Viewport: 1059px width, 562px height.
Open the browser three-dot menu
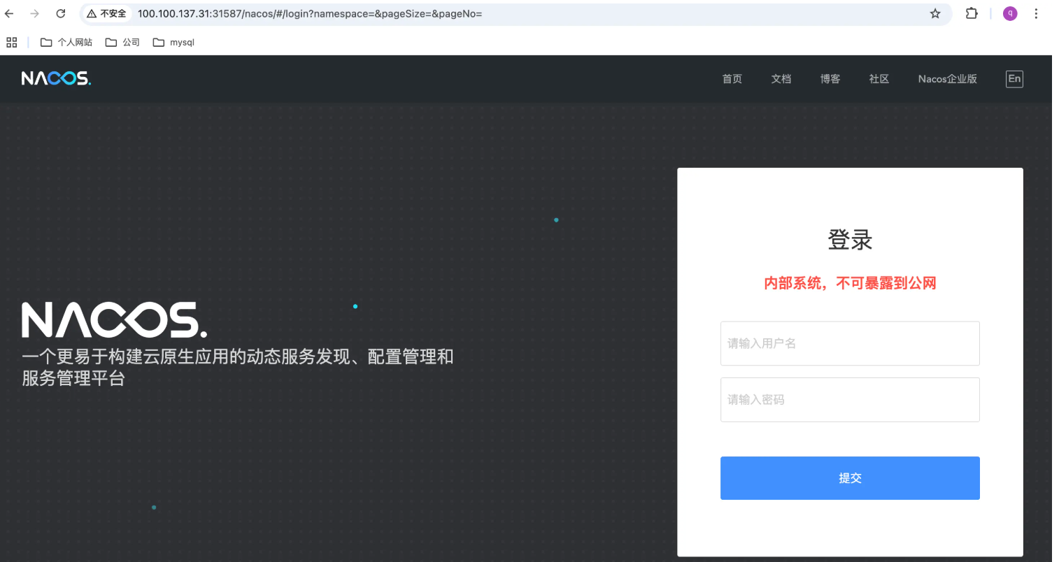(1036, 13)
